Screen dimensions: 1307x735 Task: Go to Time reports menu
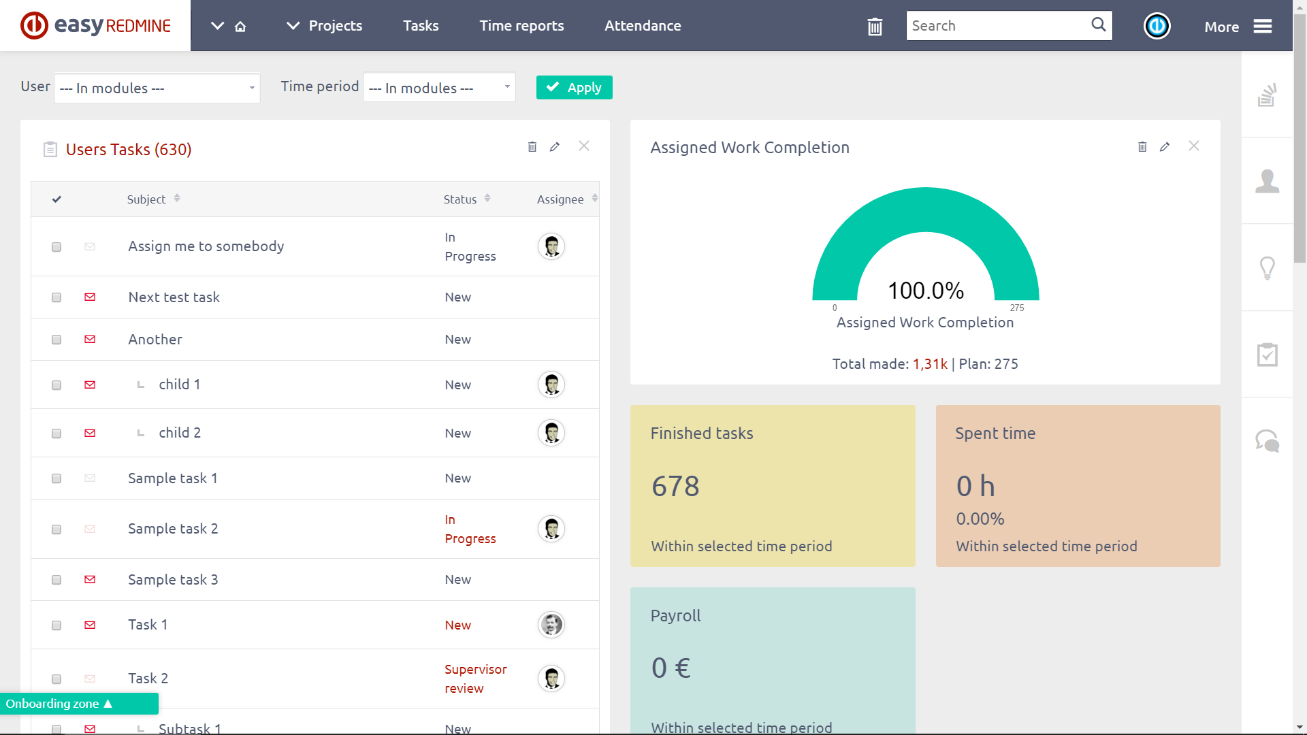point(521,26)
